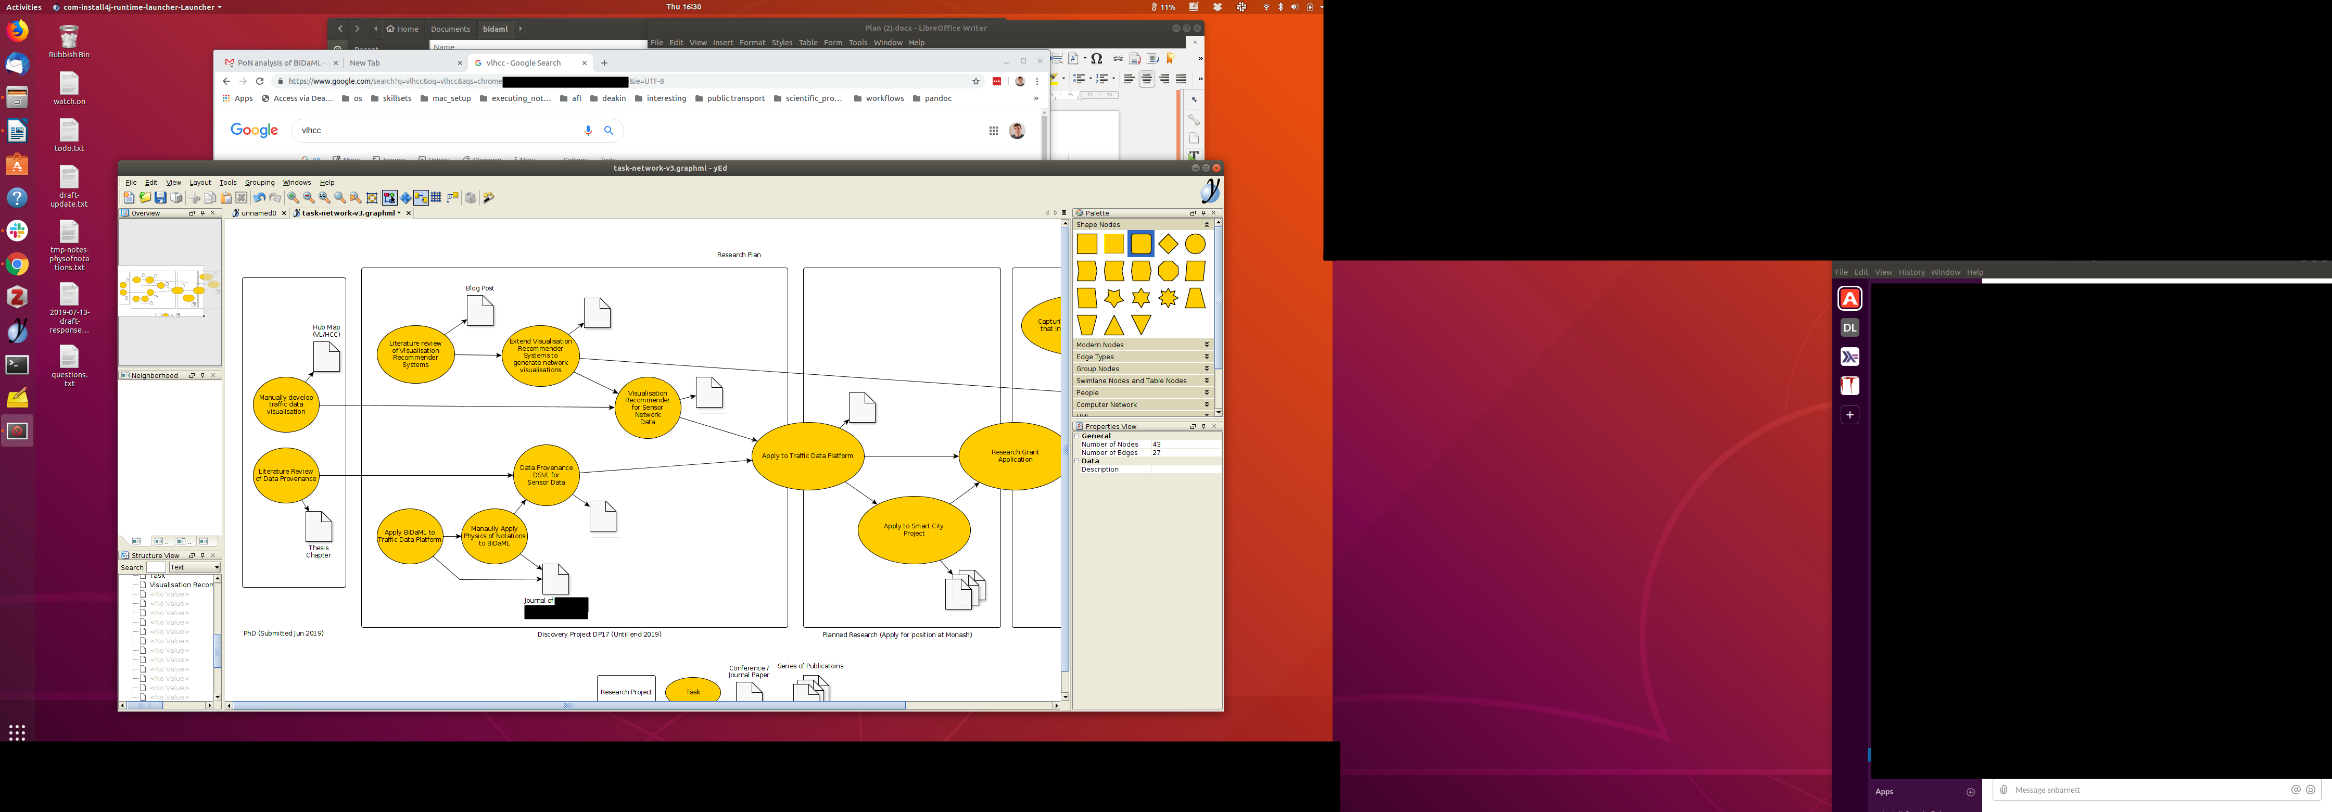Image resolution: width=2332 pixels, height=812 pixels.
Task: Toggle edit mode selection toolbar button
Action: coord(389,197)
